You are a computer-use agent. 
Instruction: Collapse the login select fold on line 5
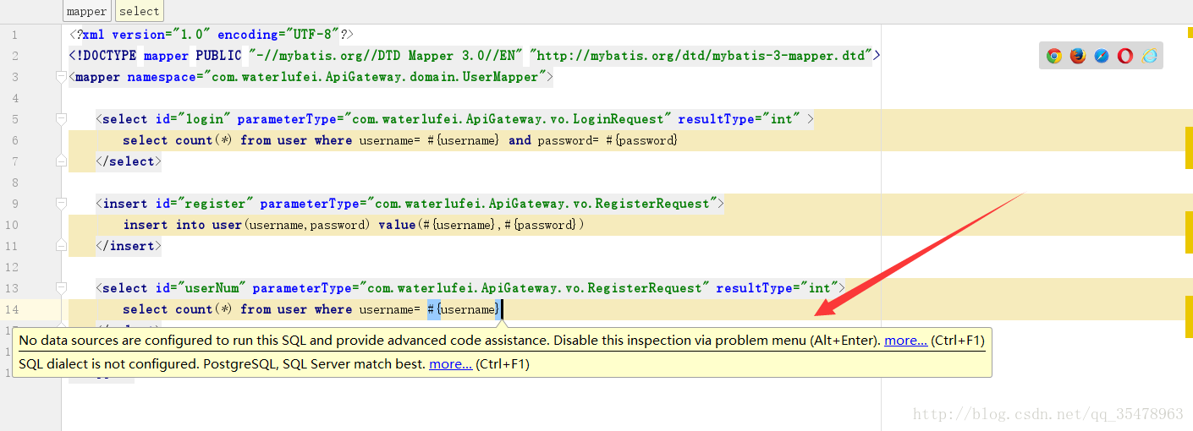(61, 119)
